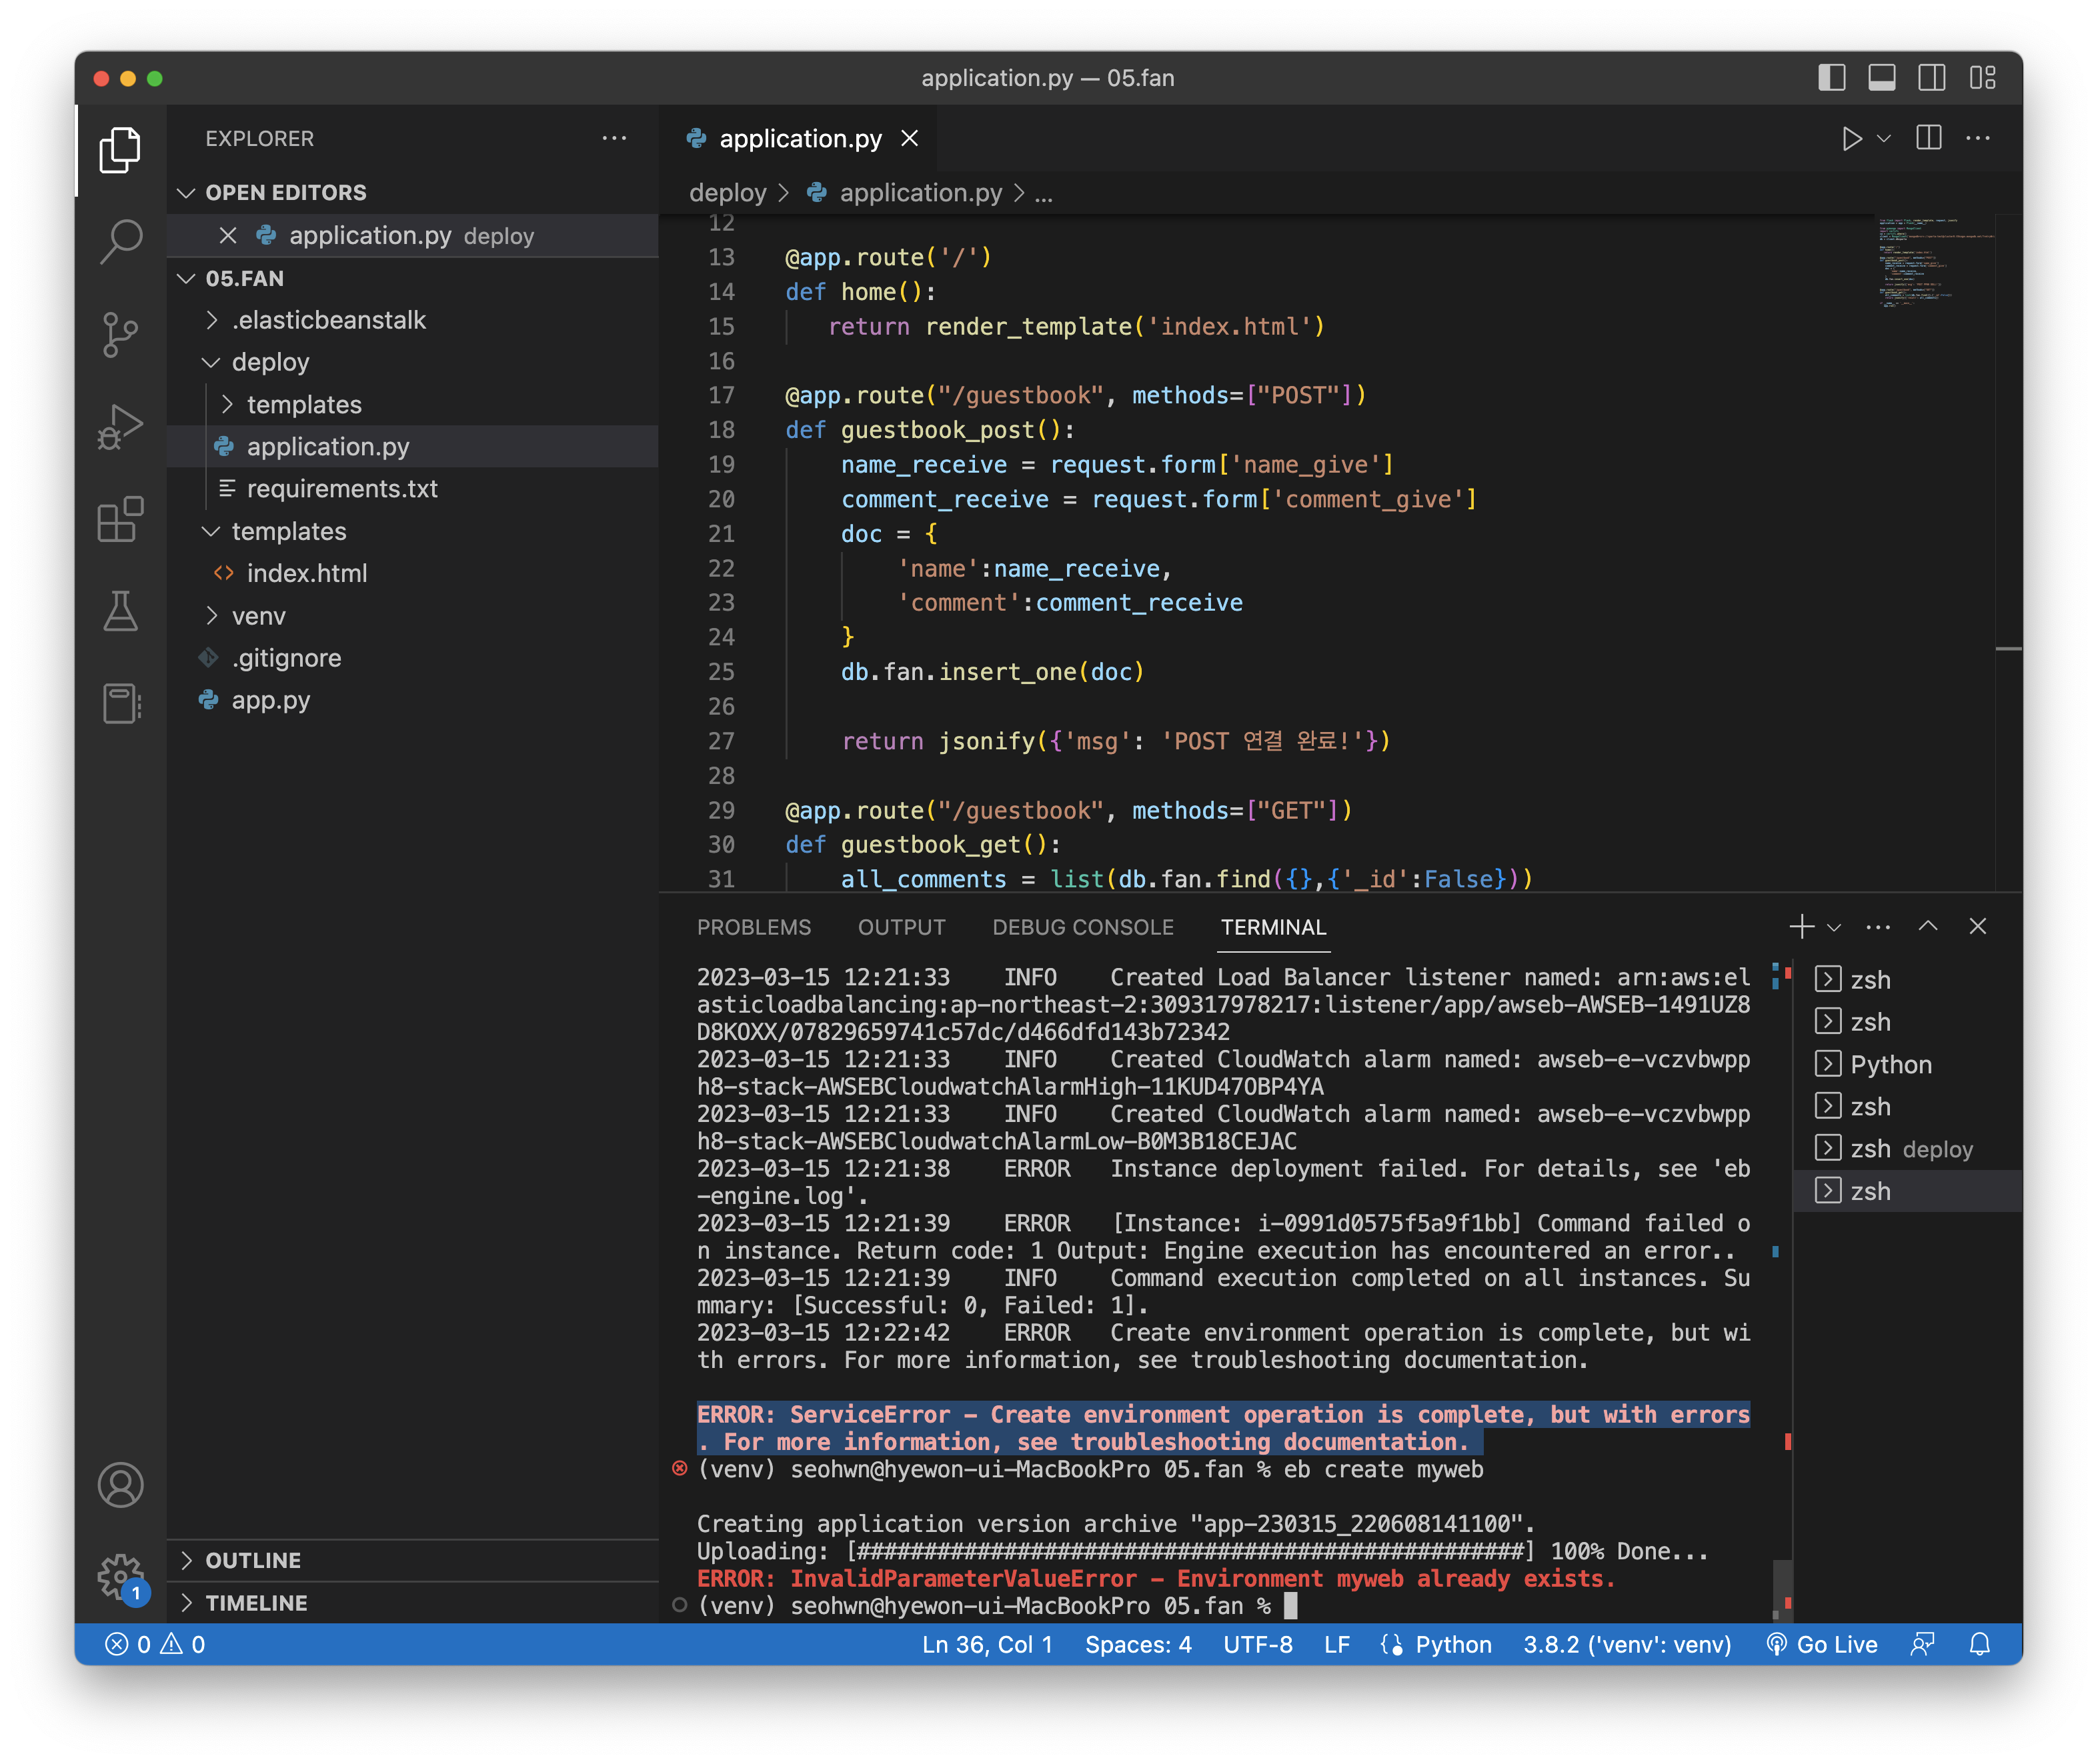Split the editor to the right
This screenshot has width=2098, height=1764.
[x=1929, y=138]
